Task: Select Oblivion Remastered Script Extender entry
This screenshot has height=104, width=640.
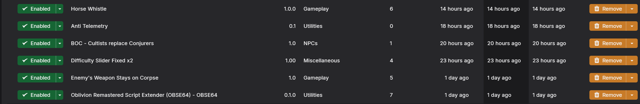Action: pyautogui.click(x=144, y=95)
